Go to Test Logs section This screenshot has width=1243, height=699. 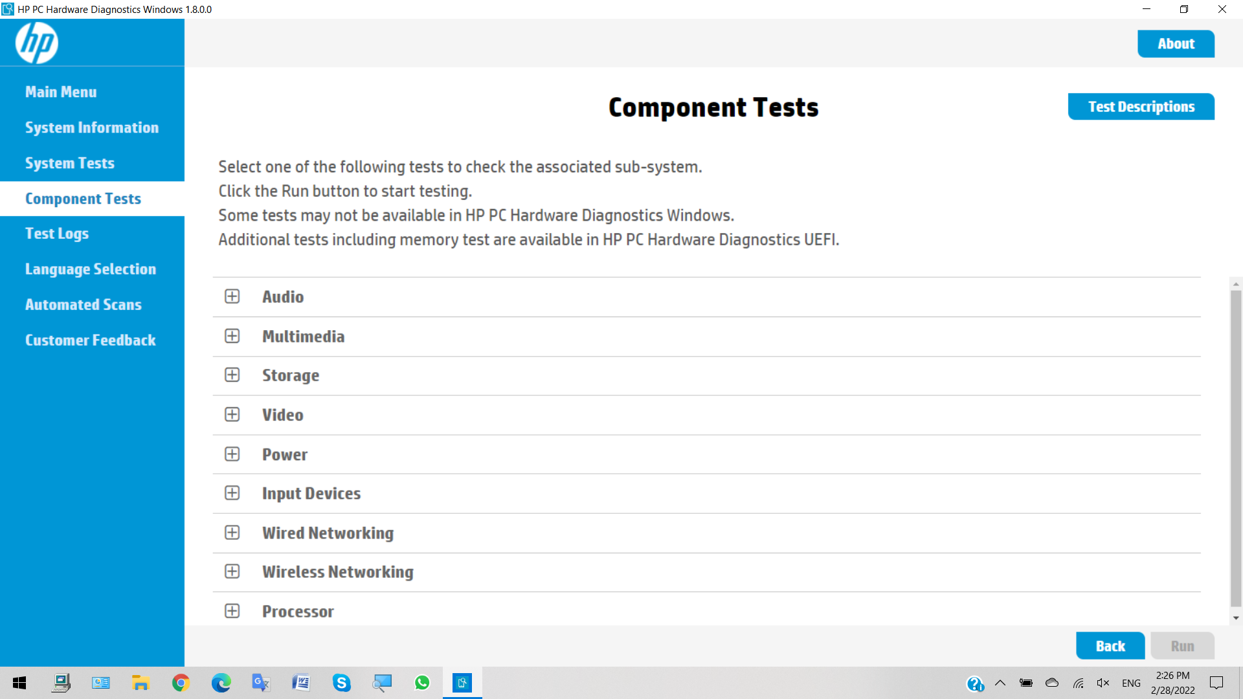57,234
